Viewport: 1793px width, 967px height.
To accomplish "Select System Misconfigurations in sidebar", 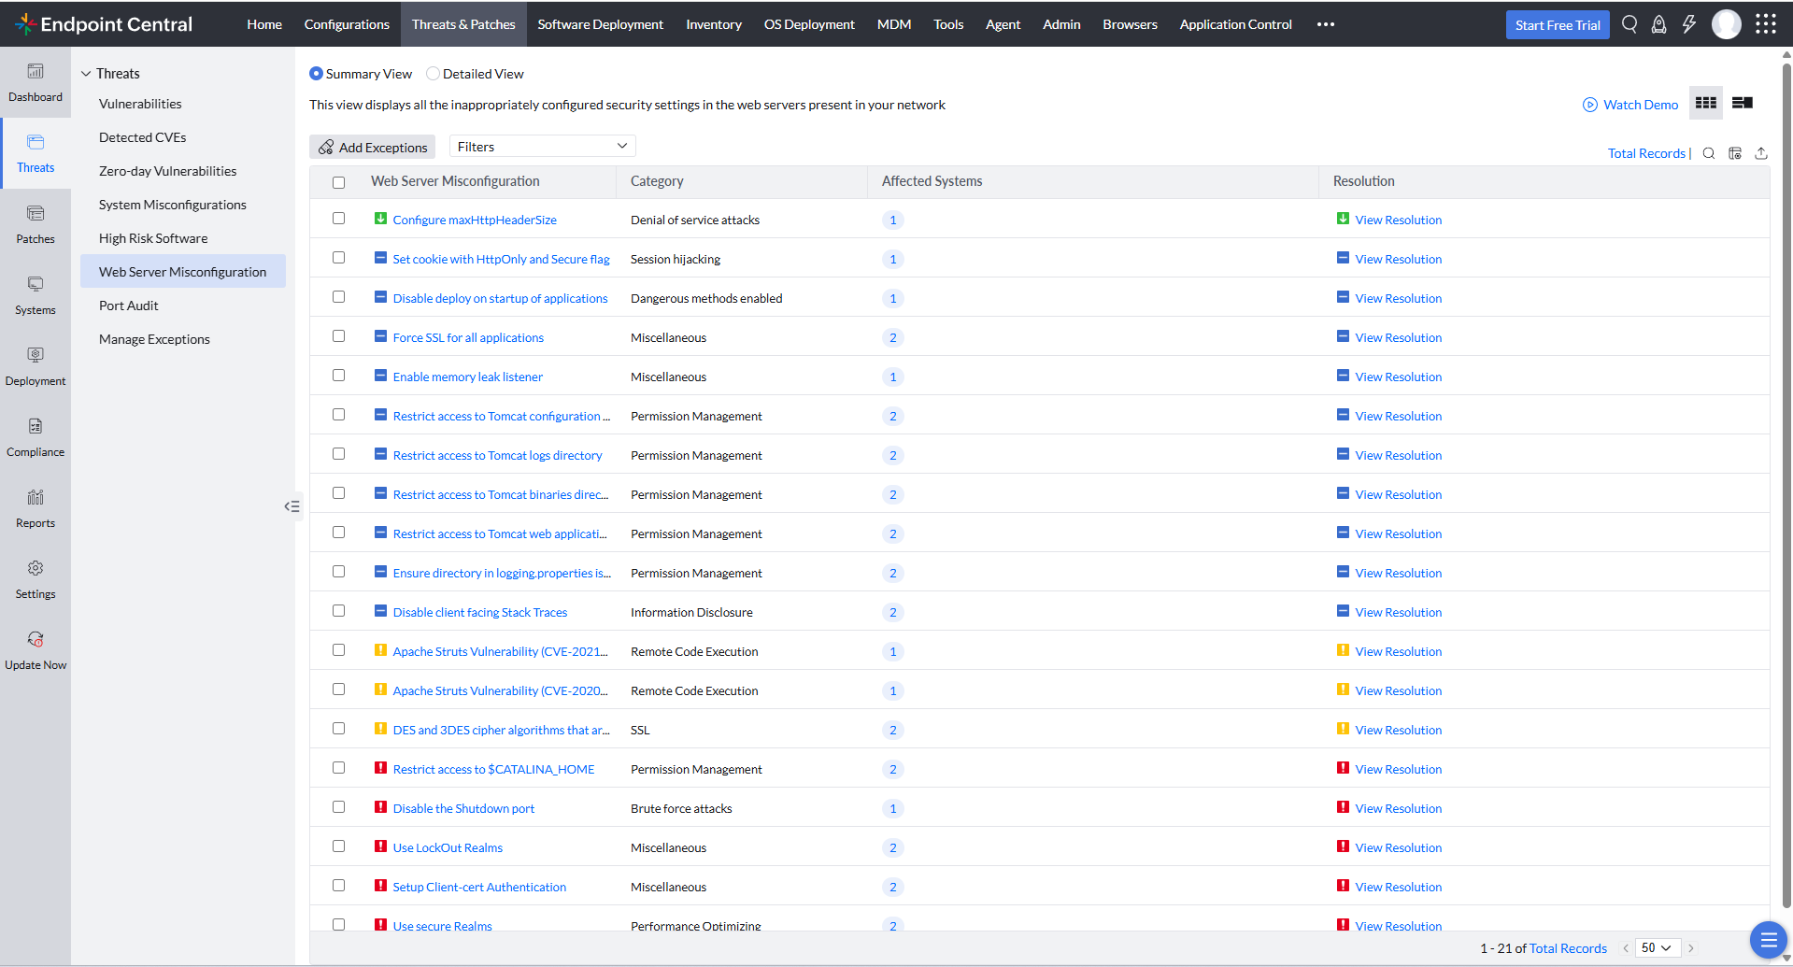I will coord(173,205).
